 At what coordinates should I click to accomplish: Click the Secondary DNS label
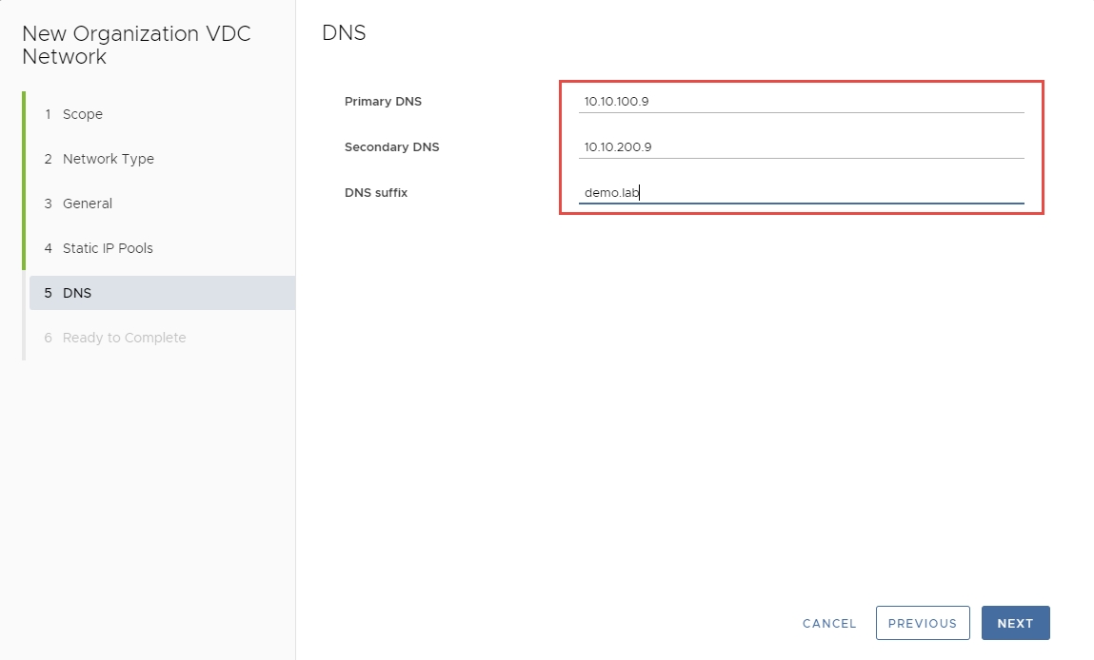coord(391,146)
